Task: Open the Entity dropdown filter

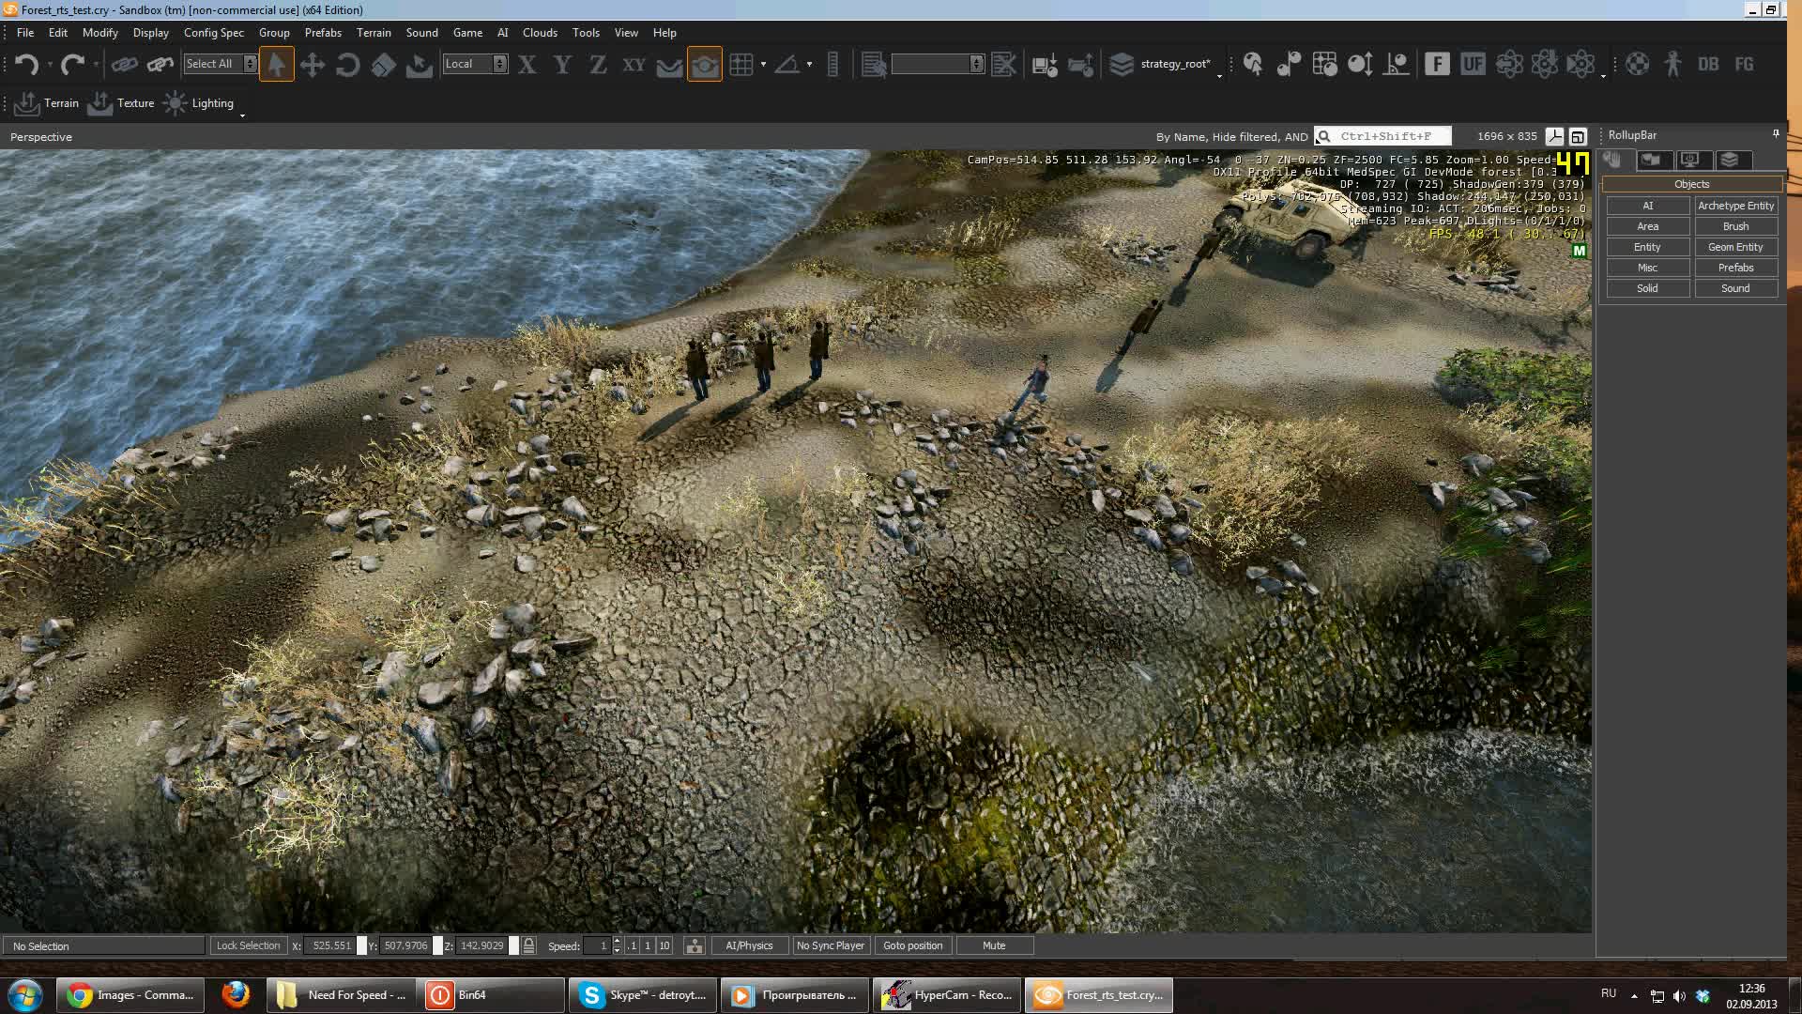Action: (1647, 246)
